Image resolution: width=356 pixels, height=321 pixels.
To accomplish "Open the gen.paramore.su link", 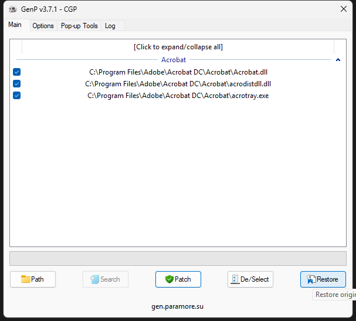I will [x=178, y=306].
